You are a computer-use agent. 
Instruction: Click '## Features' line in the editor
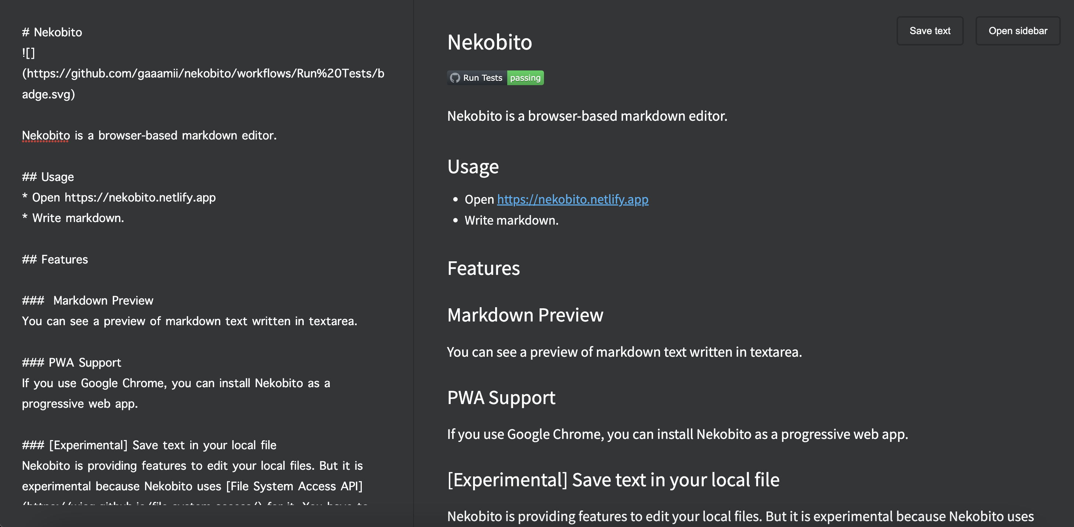(55, 259)
